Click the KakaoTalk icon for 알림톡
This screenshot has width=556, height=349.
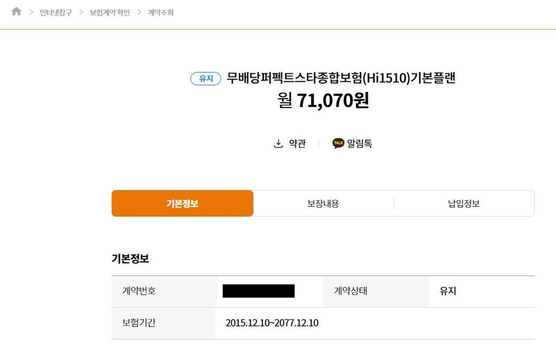tap(338, 143)
